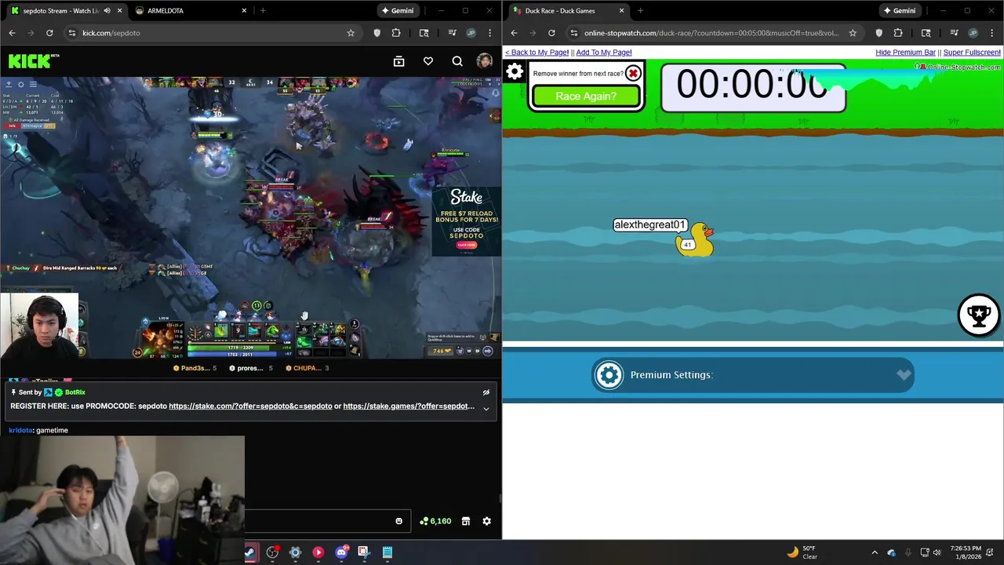Mute the sepdoto Stream tab audio icon
Screen dimensions: 1004x565
(107, 11)
